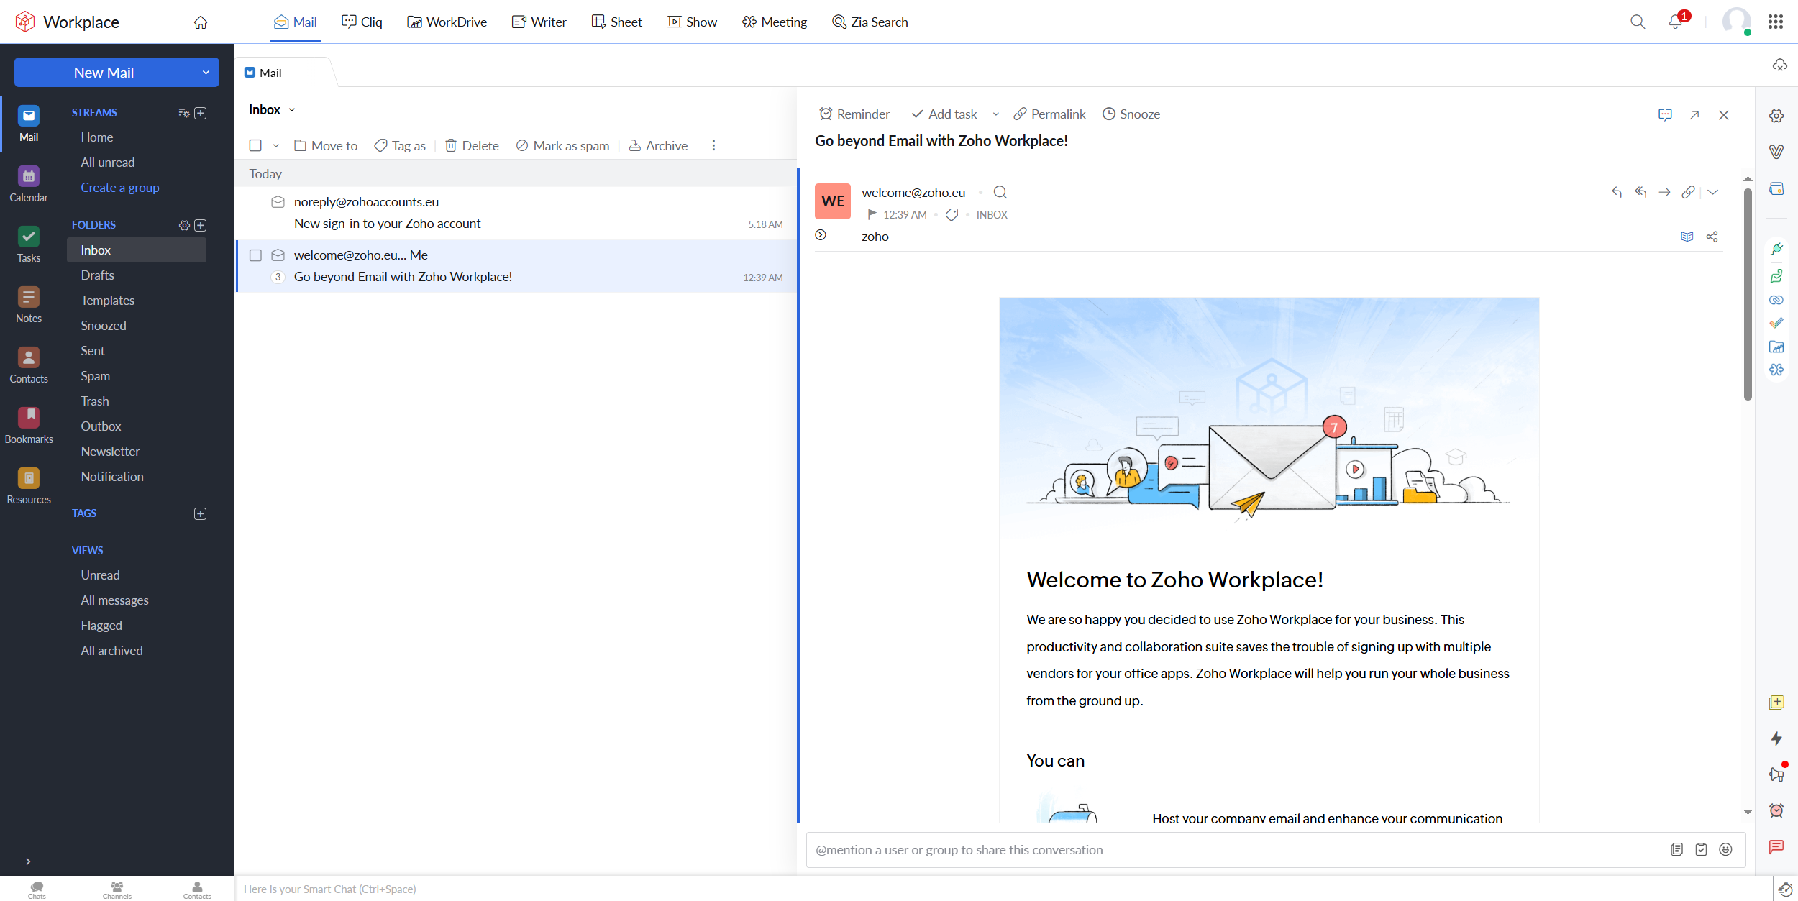Open the share icon in email header
The height and width of the screenshot is (901, 1798).
[1712, 237]
